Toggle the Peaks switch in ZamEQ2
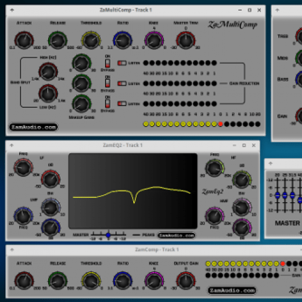This screenshot has width=302, height=302. [136, 235]
